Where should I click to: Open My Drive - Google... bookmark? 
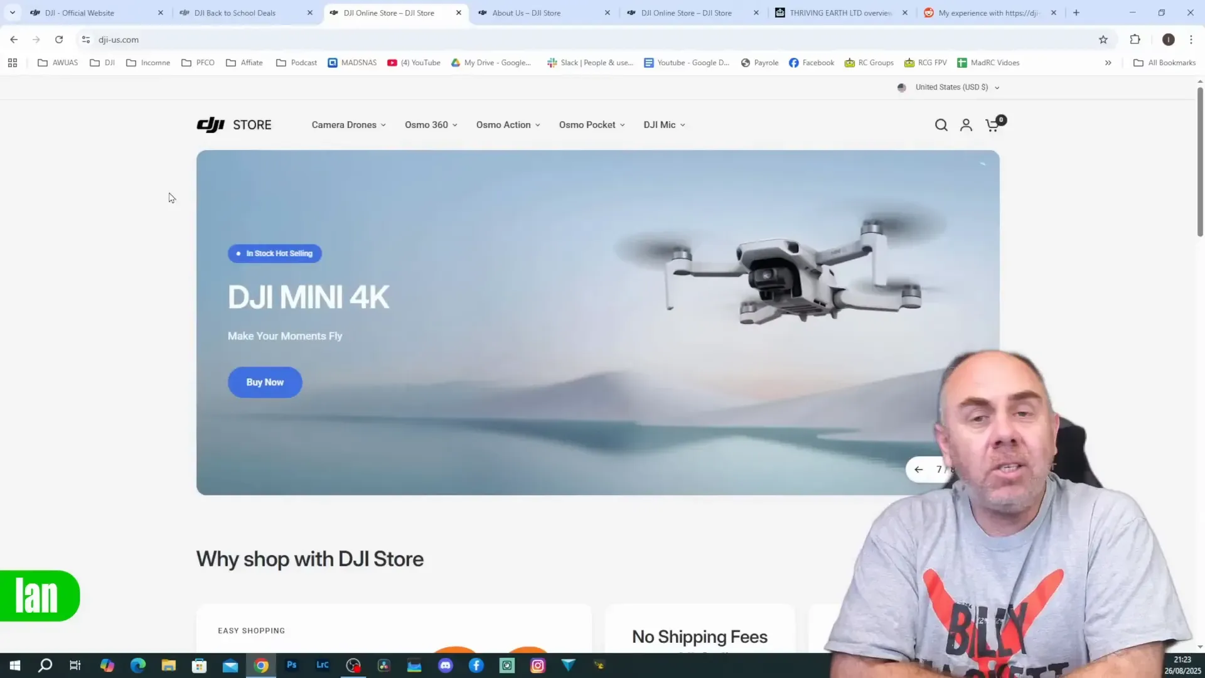click(x=491, y=63)
